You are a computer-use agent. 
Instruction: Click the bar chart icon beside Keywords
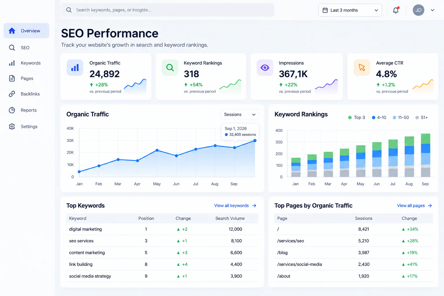click(x=12, y=63)
